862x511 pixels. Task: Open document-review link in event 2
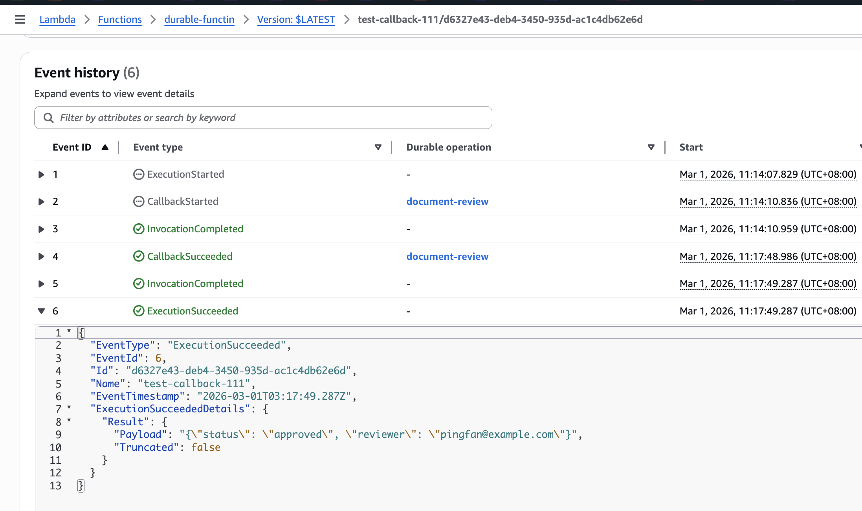(447, 202)
